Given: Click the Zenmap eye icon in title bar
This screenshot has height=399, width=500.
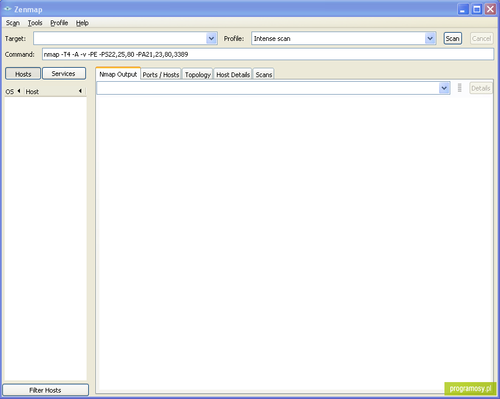Looking at the screenshot, I should click(8, 9).
